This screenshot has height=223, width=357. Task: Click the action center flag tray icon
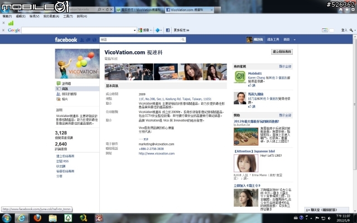[x=317, y=218]
